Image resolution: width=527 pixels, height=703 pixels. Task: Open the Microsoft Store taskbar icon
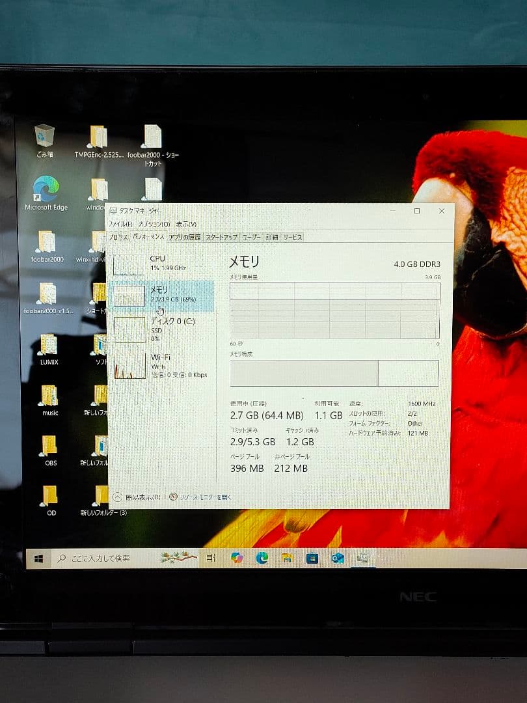312,559
